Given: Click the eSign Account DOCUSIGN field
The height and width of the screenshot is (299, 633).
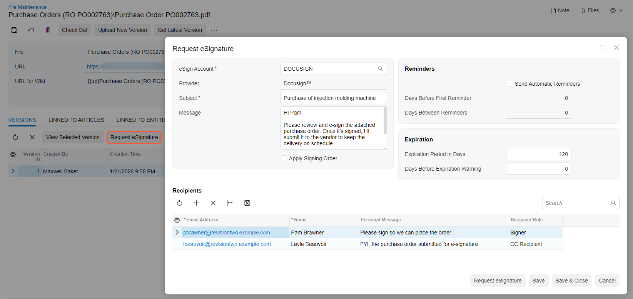Looking at the screenshot, I should click(x=333, y=69).
